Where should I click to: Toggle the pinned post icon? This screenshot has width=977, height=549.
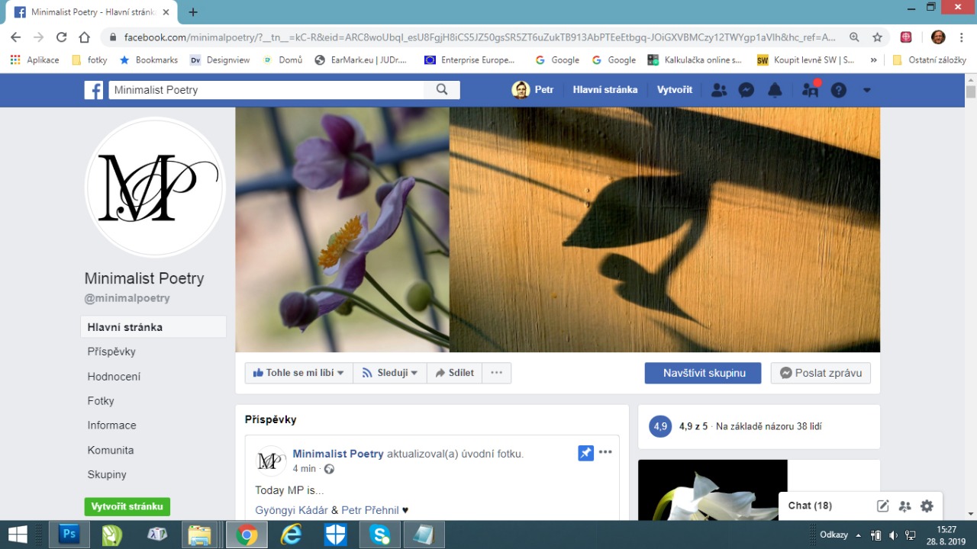(x=585, y=453)
